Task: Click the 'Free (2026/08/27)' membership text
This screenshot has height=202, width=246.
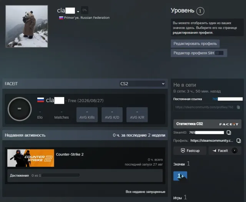Action: [86, 101]
